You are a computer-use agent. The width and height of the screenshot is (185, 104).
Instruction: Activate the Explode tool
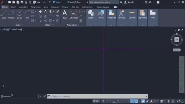tap(57, 16)
